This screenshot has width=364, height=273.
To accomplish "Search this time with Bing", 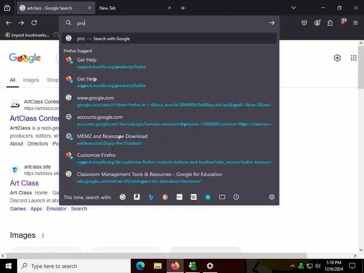I will (151, 197).
